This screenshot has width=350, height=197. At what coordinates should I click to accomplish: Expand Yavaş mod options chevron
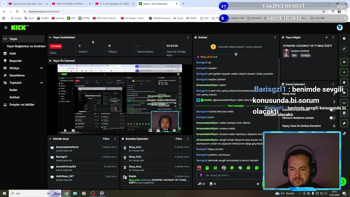coord(334,94)
